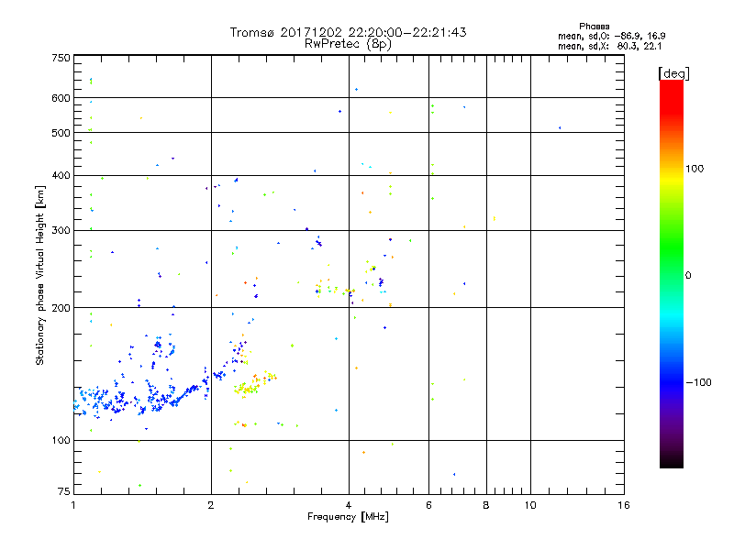Click the '16' x-axis tick label
Screen dimensions: 734x550
point(624,505)
